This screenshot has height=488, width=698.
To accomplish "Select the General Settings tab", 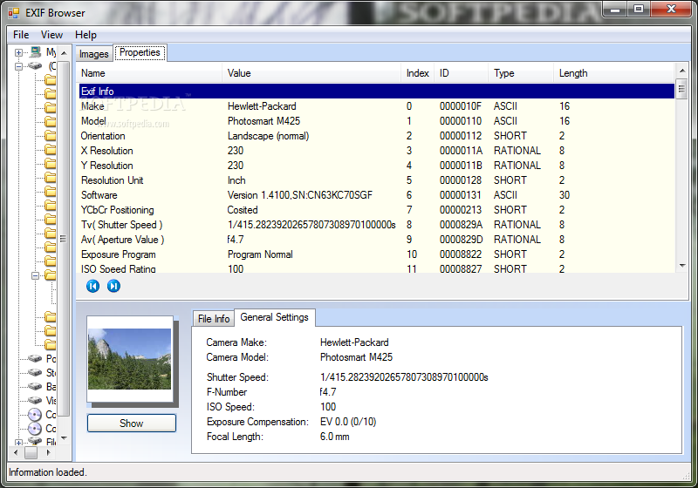I will coord(275,317).
